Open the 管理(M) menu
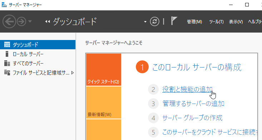 194,22
